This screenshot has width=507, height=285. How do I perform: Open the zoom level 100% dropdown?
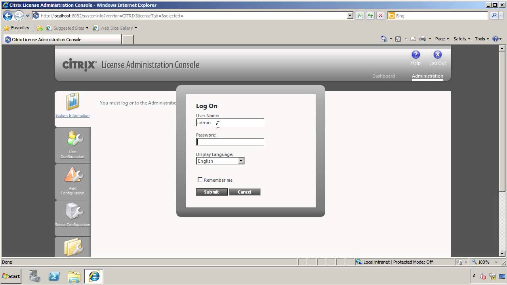[x=496, y=262]
